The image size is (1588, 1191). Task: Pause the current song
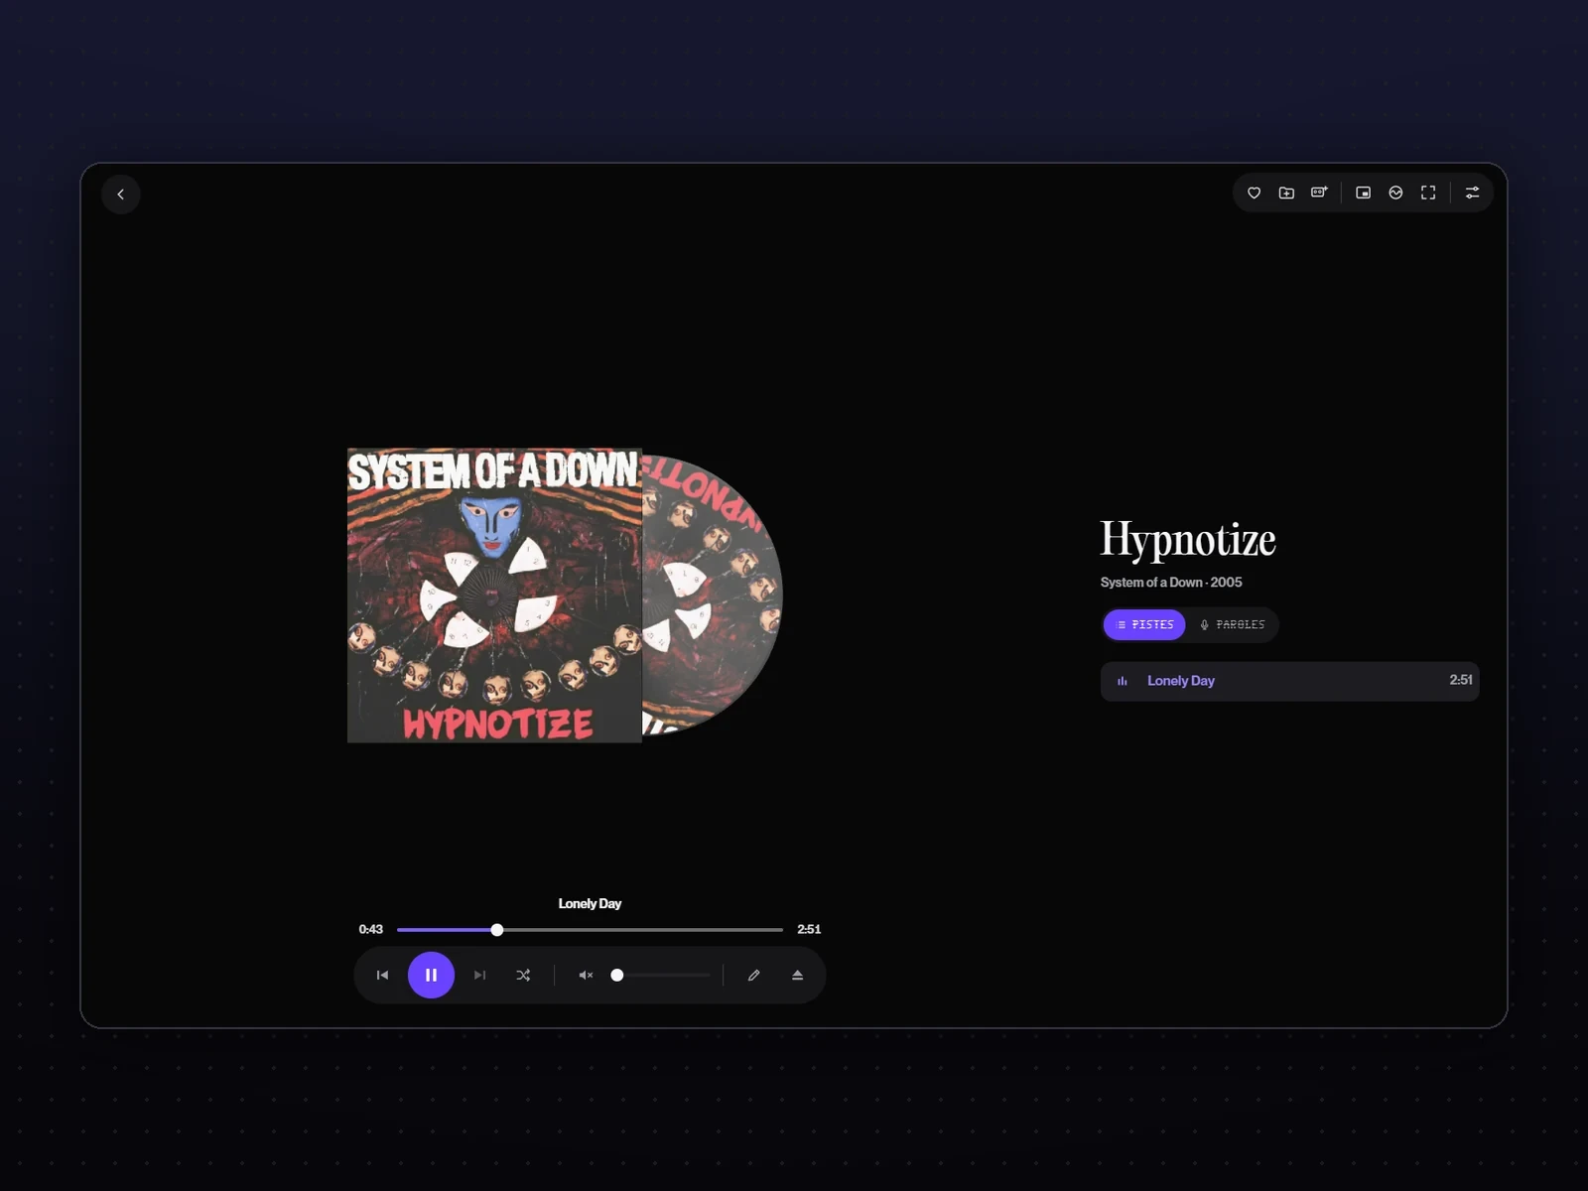[431, 976]
